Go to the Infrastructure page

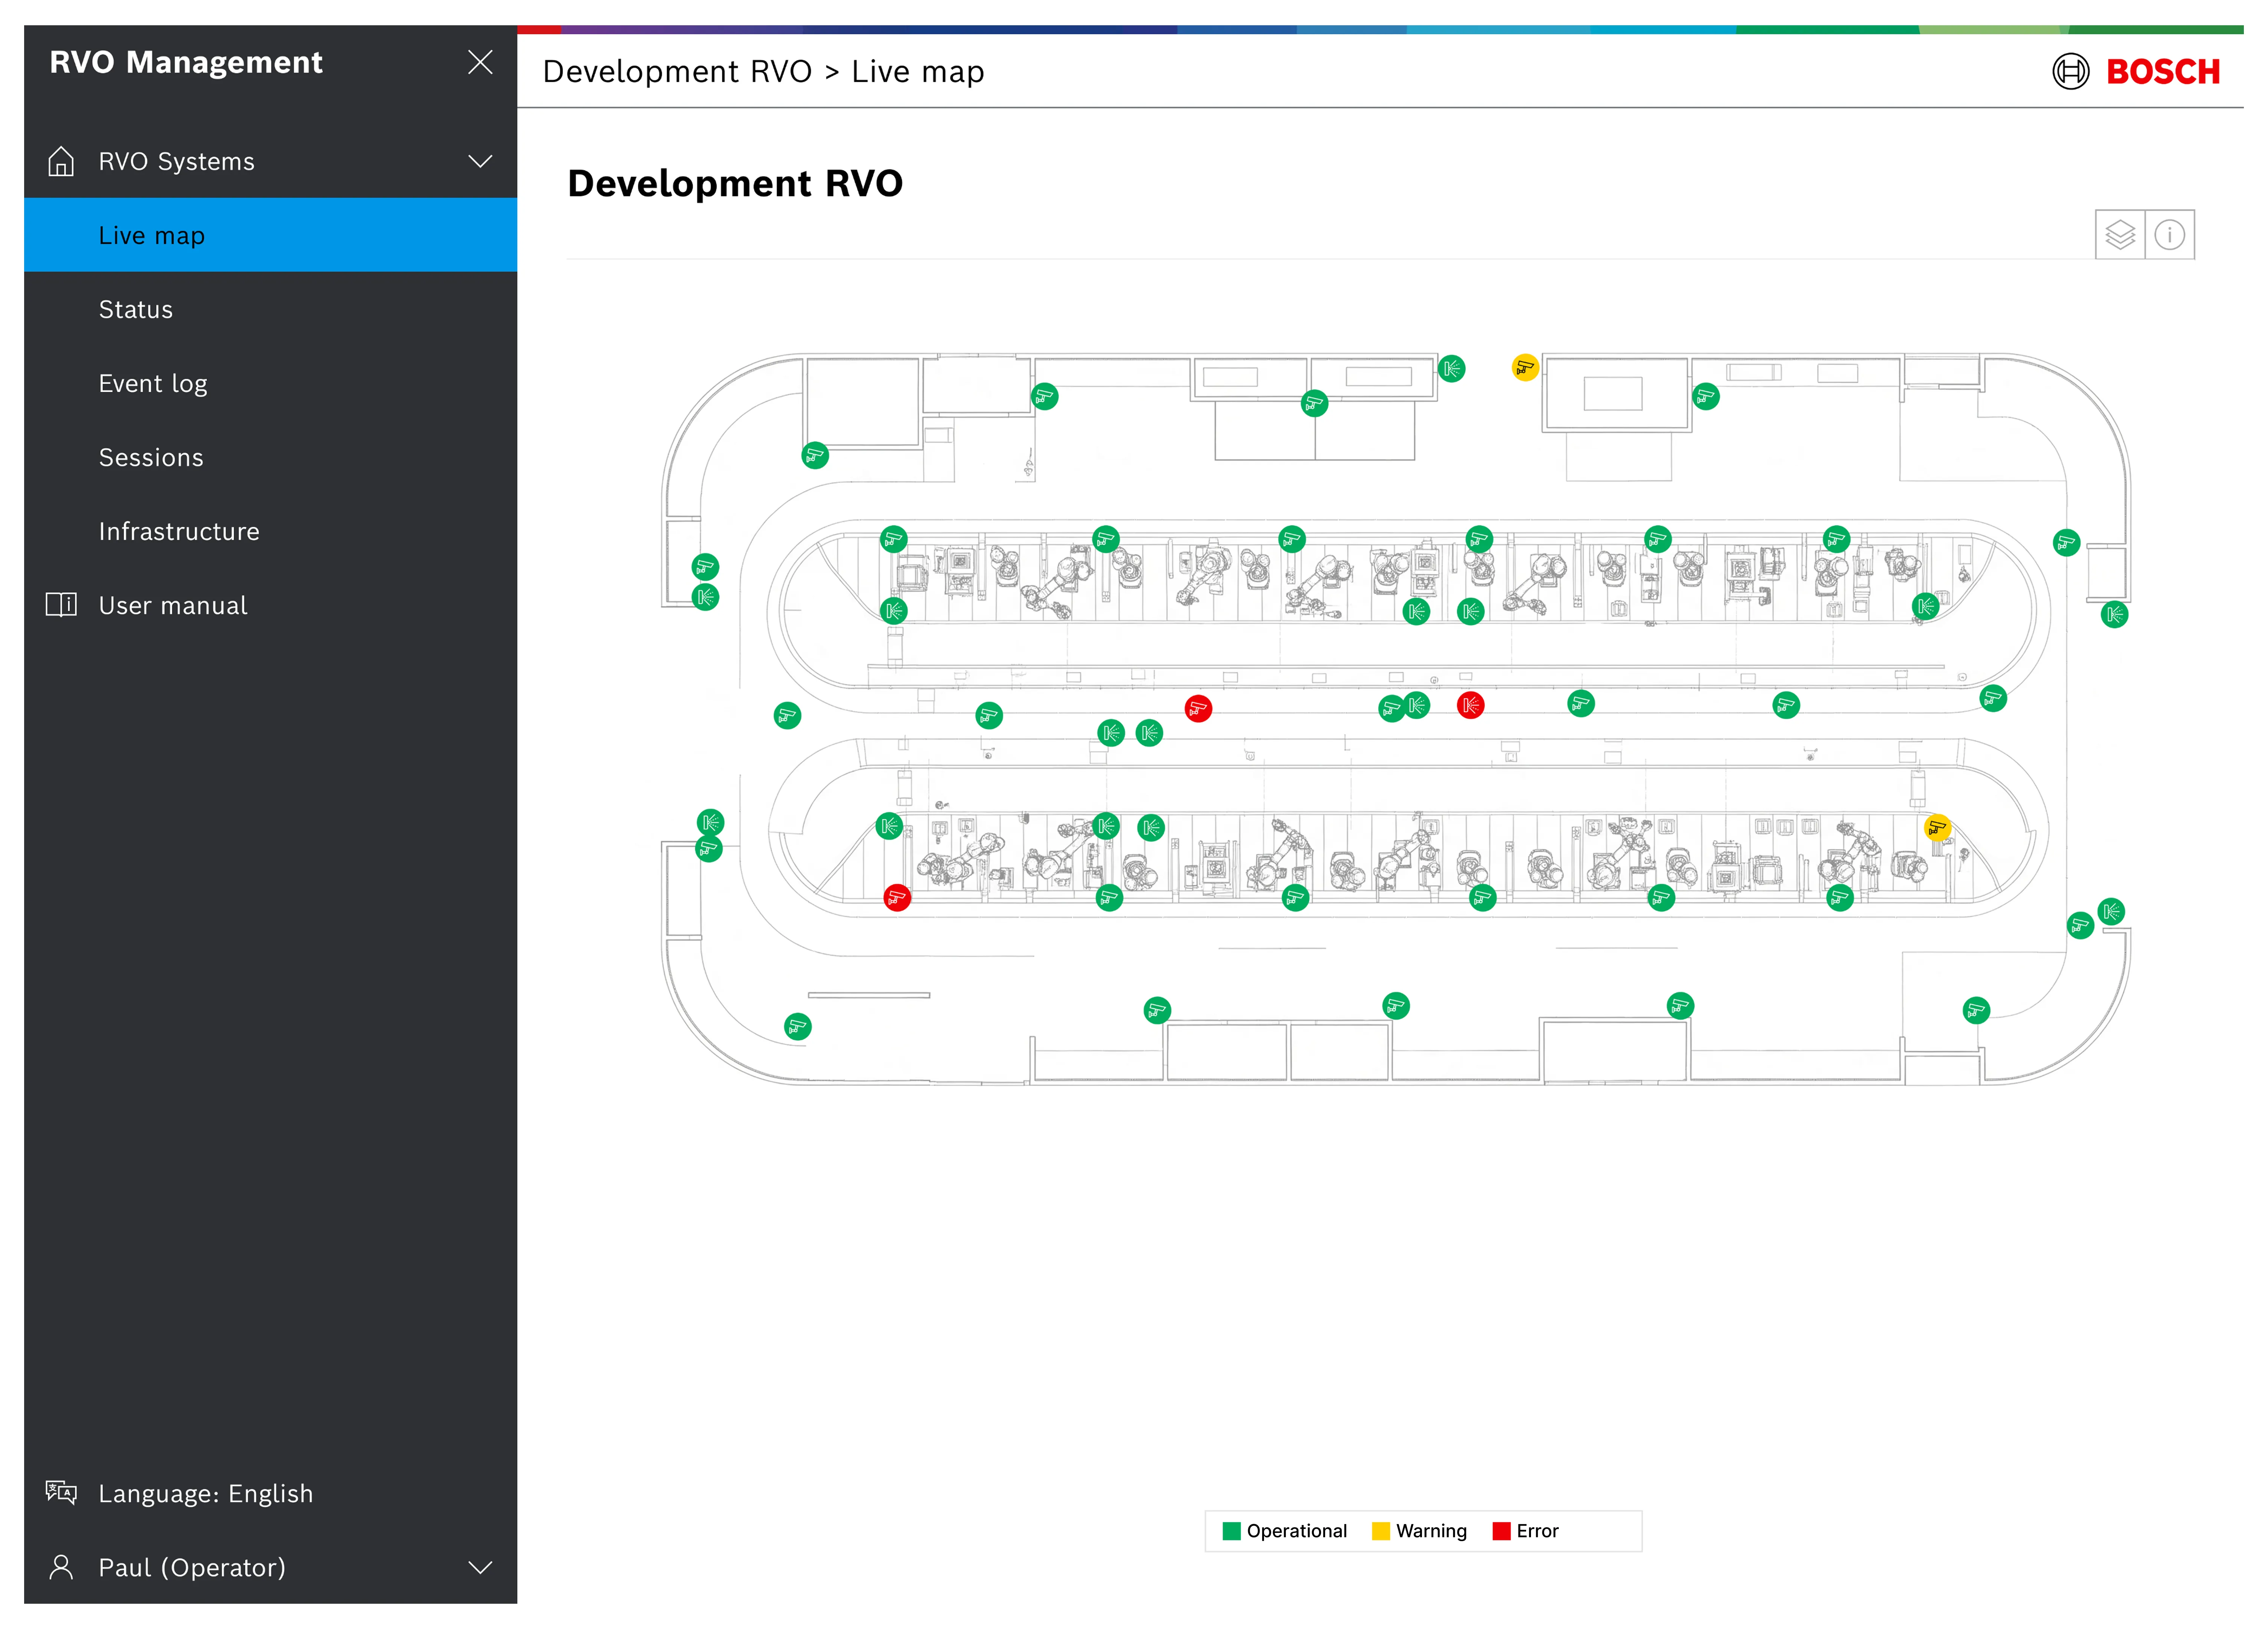click(179, 531)
